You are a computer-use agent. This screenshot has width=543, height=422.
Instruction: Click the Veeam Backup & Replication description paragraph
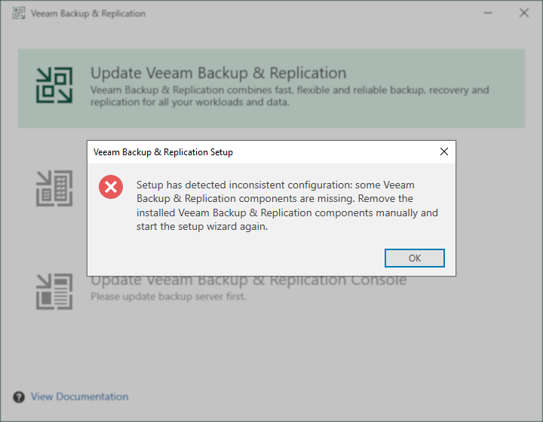point(290,96)
